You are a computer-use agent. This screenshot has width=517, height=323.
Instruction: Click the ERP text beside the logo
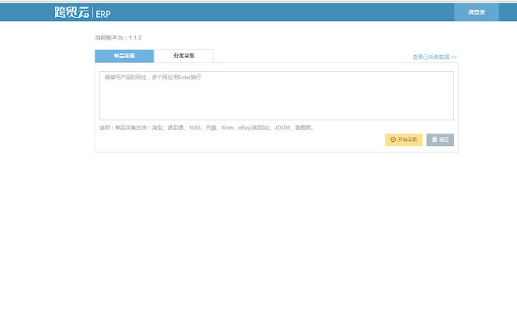[103, 14]
